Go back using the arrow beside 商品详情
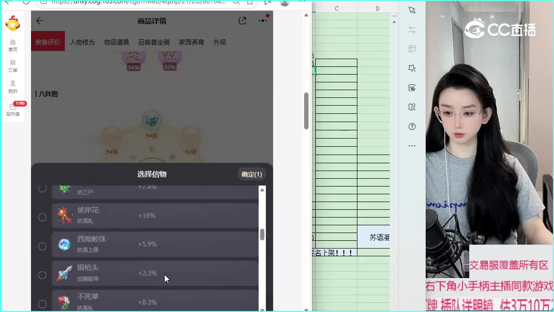The width and height of the screenshot is (554, 312). tap(40, 21)
